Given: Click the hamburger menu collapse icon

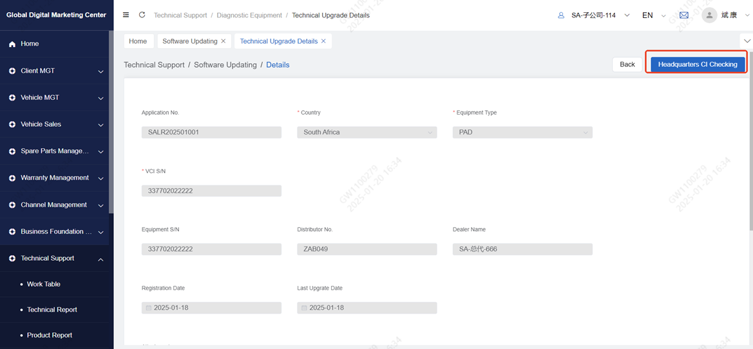Looking at the screenshot, I should point(126,15).
